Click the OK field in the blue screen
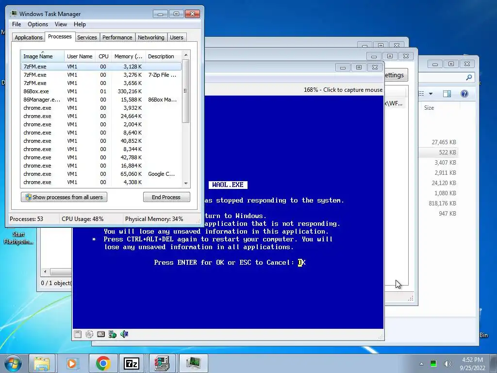 302,262
